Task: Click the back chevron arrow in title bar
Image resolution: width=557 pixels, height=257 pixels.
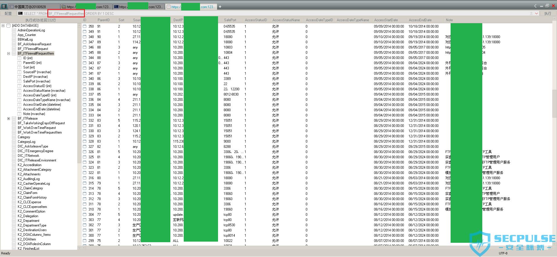Action: [x=535, y=6]
